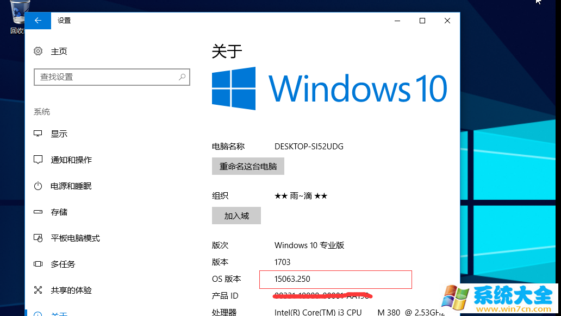Close the 设置 window

pos(447,21)
